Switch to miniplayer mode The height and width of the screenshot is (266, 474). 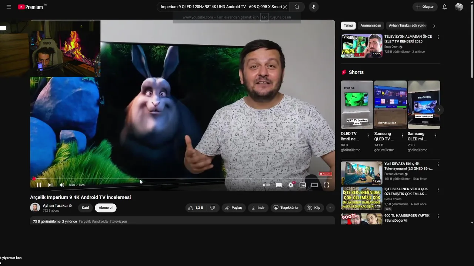click(x=303, y=185)
